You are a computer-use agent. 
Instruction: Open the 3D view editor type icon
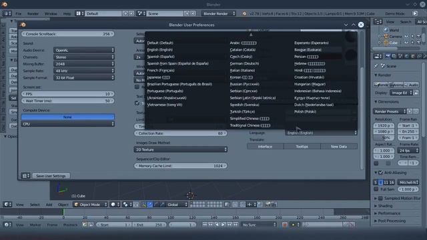click(7, 205)
